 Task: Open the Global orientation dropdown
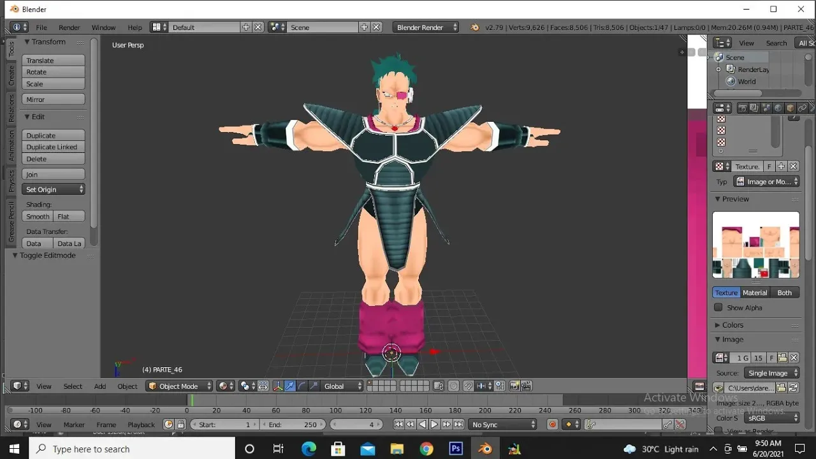coord(342,386)
